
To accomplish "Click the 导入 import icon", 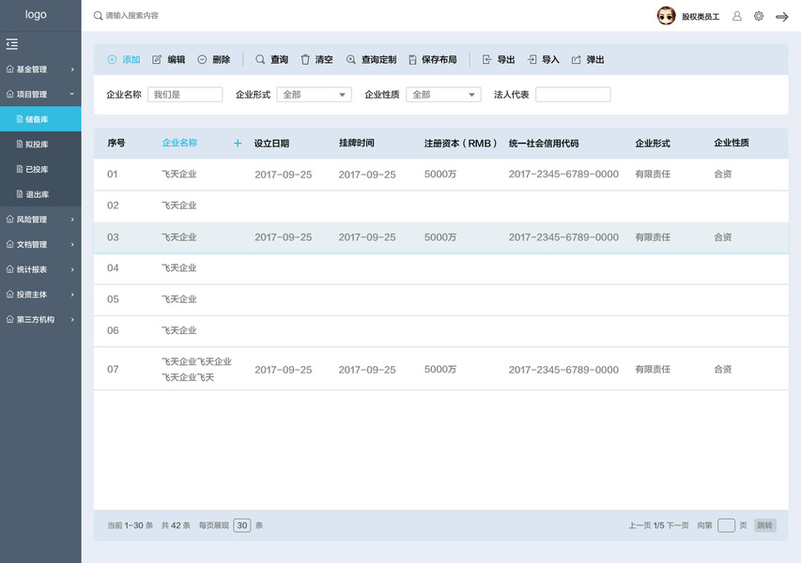I will [531, 60].
